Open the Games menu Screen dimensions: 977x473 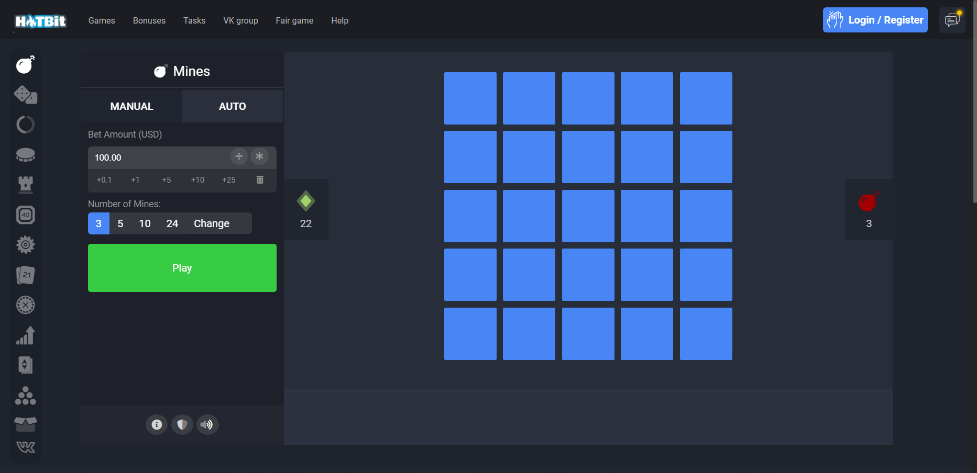point(102,20)
